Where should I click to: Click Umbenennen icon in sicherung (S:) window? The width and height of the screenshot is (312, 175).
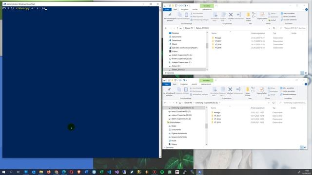(x=238, y=89)
